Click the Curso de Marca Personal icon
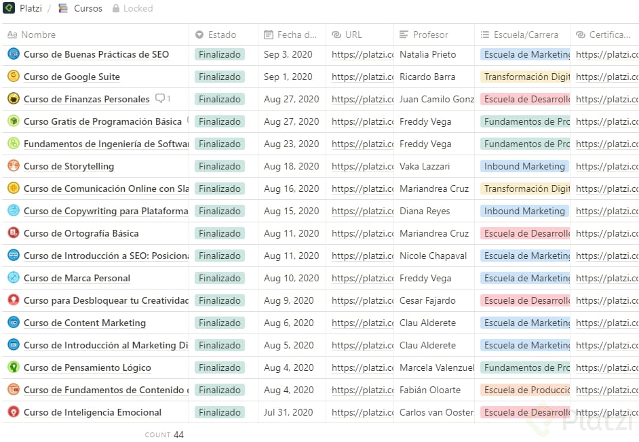The height and width of the screenshot is (442, 639). click(x=14, y=278)
